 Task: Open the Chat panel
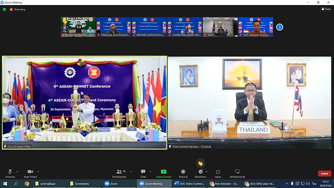[x=143, y=172]
